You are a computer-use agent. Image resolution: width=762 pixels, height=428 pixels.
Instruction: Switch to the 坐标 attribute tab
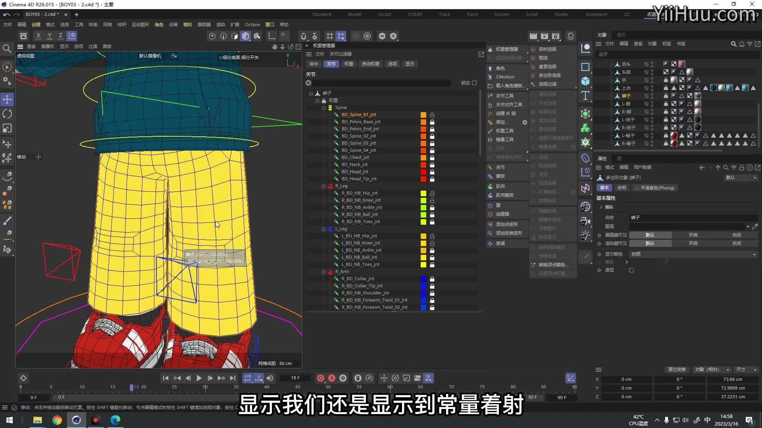(622, 188)
